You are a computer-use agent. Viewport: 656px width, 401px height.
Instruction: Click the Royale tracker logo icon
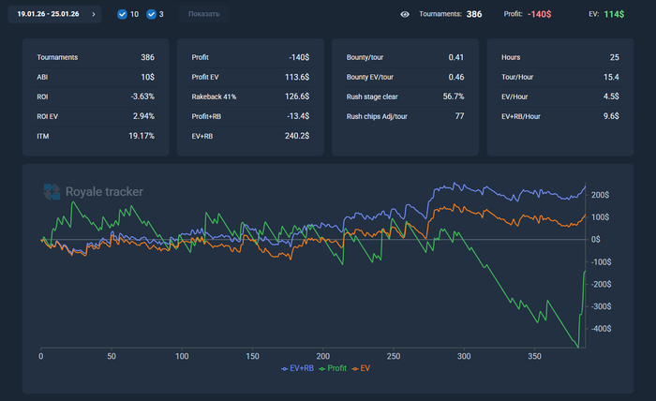click(52, 192)
